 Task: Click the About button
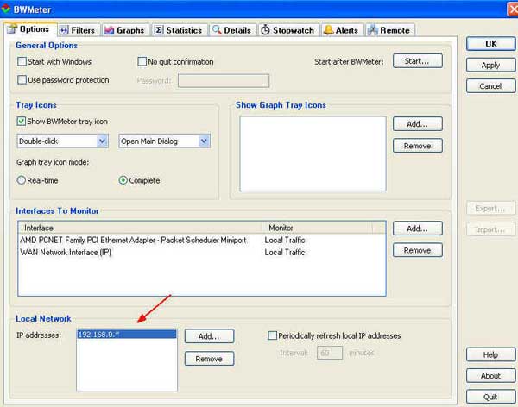pos(491,376)
